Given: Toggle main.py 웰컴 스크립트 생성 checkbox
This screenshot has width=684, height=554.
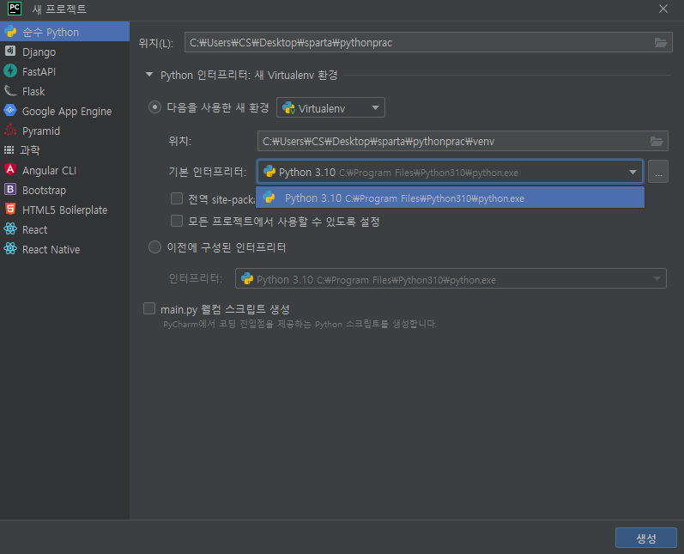Looking at the screenshot, I should point(149,308).
